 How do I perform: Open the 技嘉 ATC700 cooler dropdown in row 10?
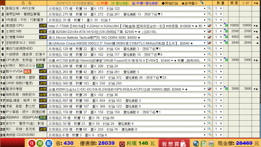127,60
